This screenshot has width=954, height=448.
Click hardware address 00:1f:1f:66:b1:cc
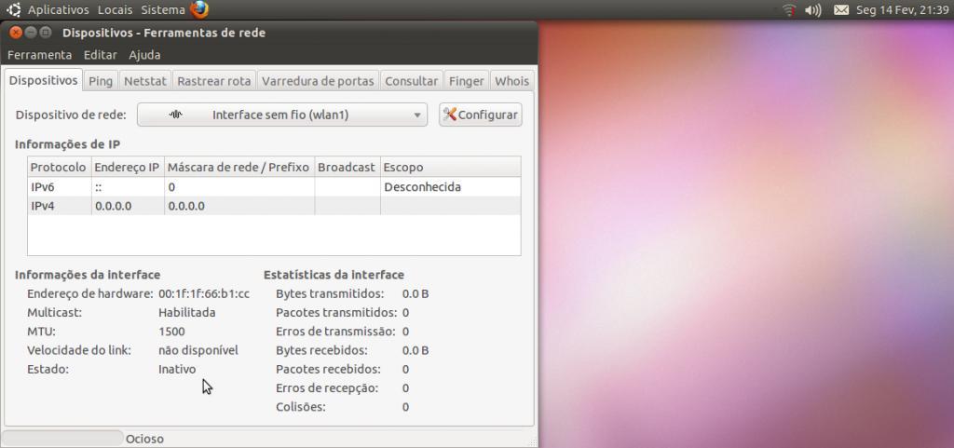click(204, 294)
